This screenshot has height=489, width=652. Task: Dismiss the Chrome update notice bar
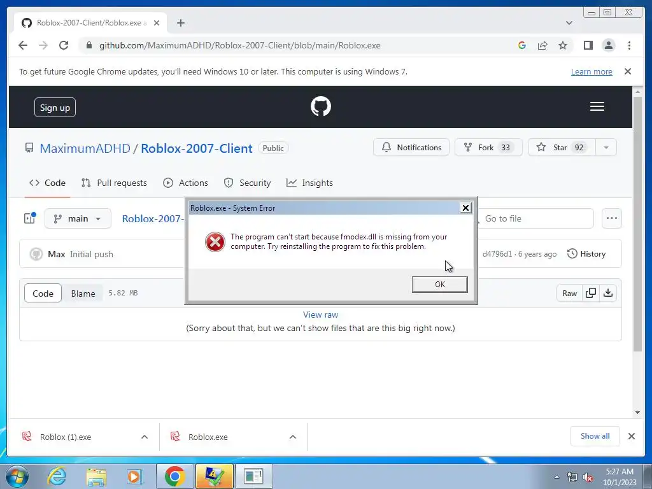coord(628,71)
